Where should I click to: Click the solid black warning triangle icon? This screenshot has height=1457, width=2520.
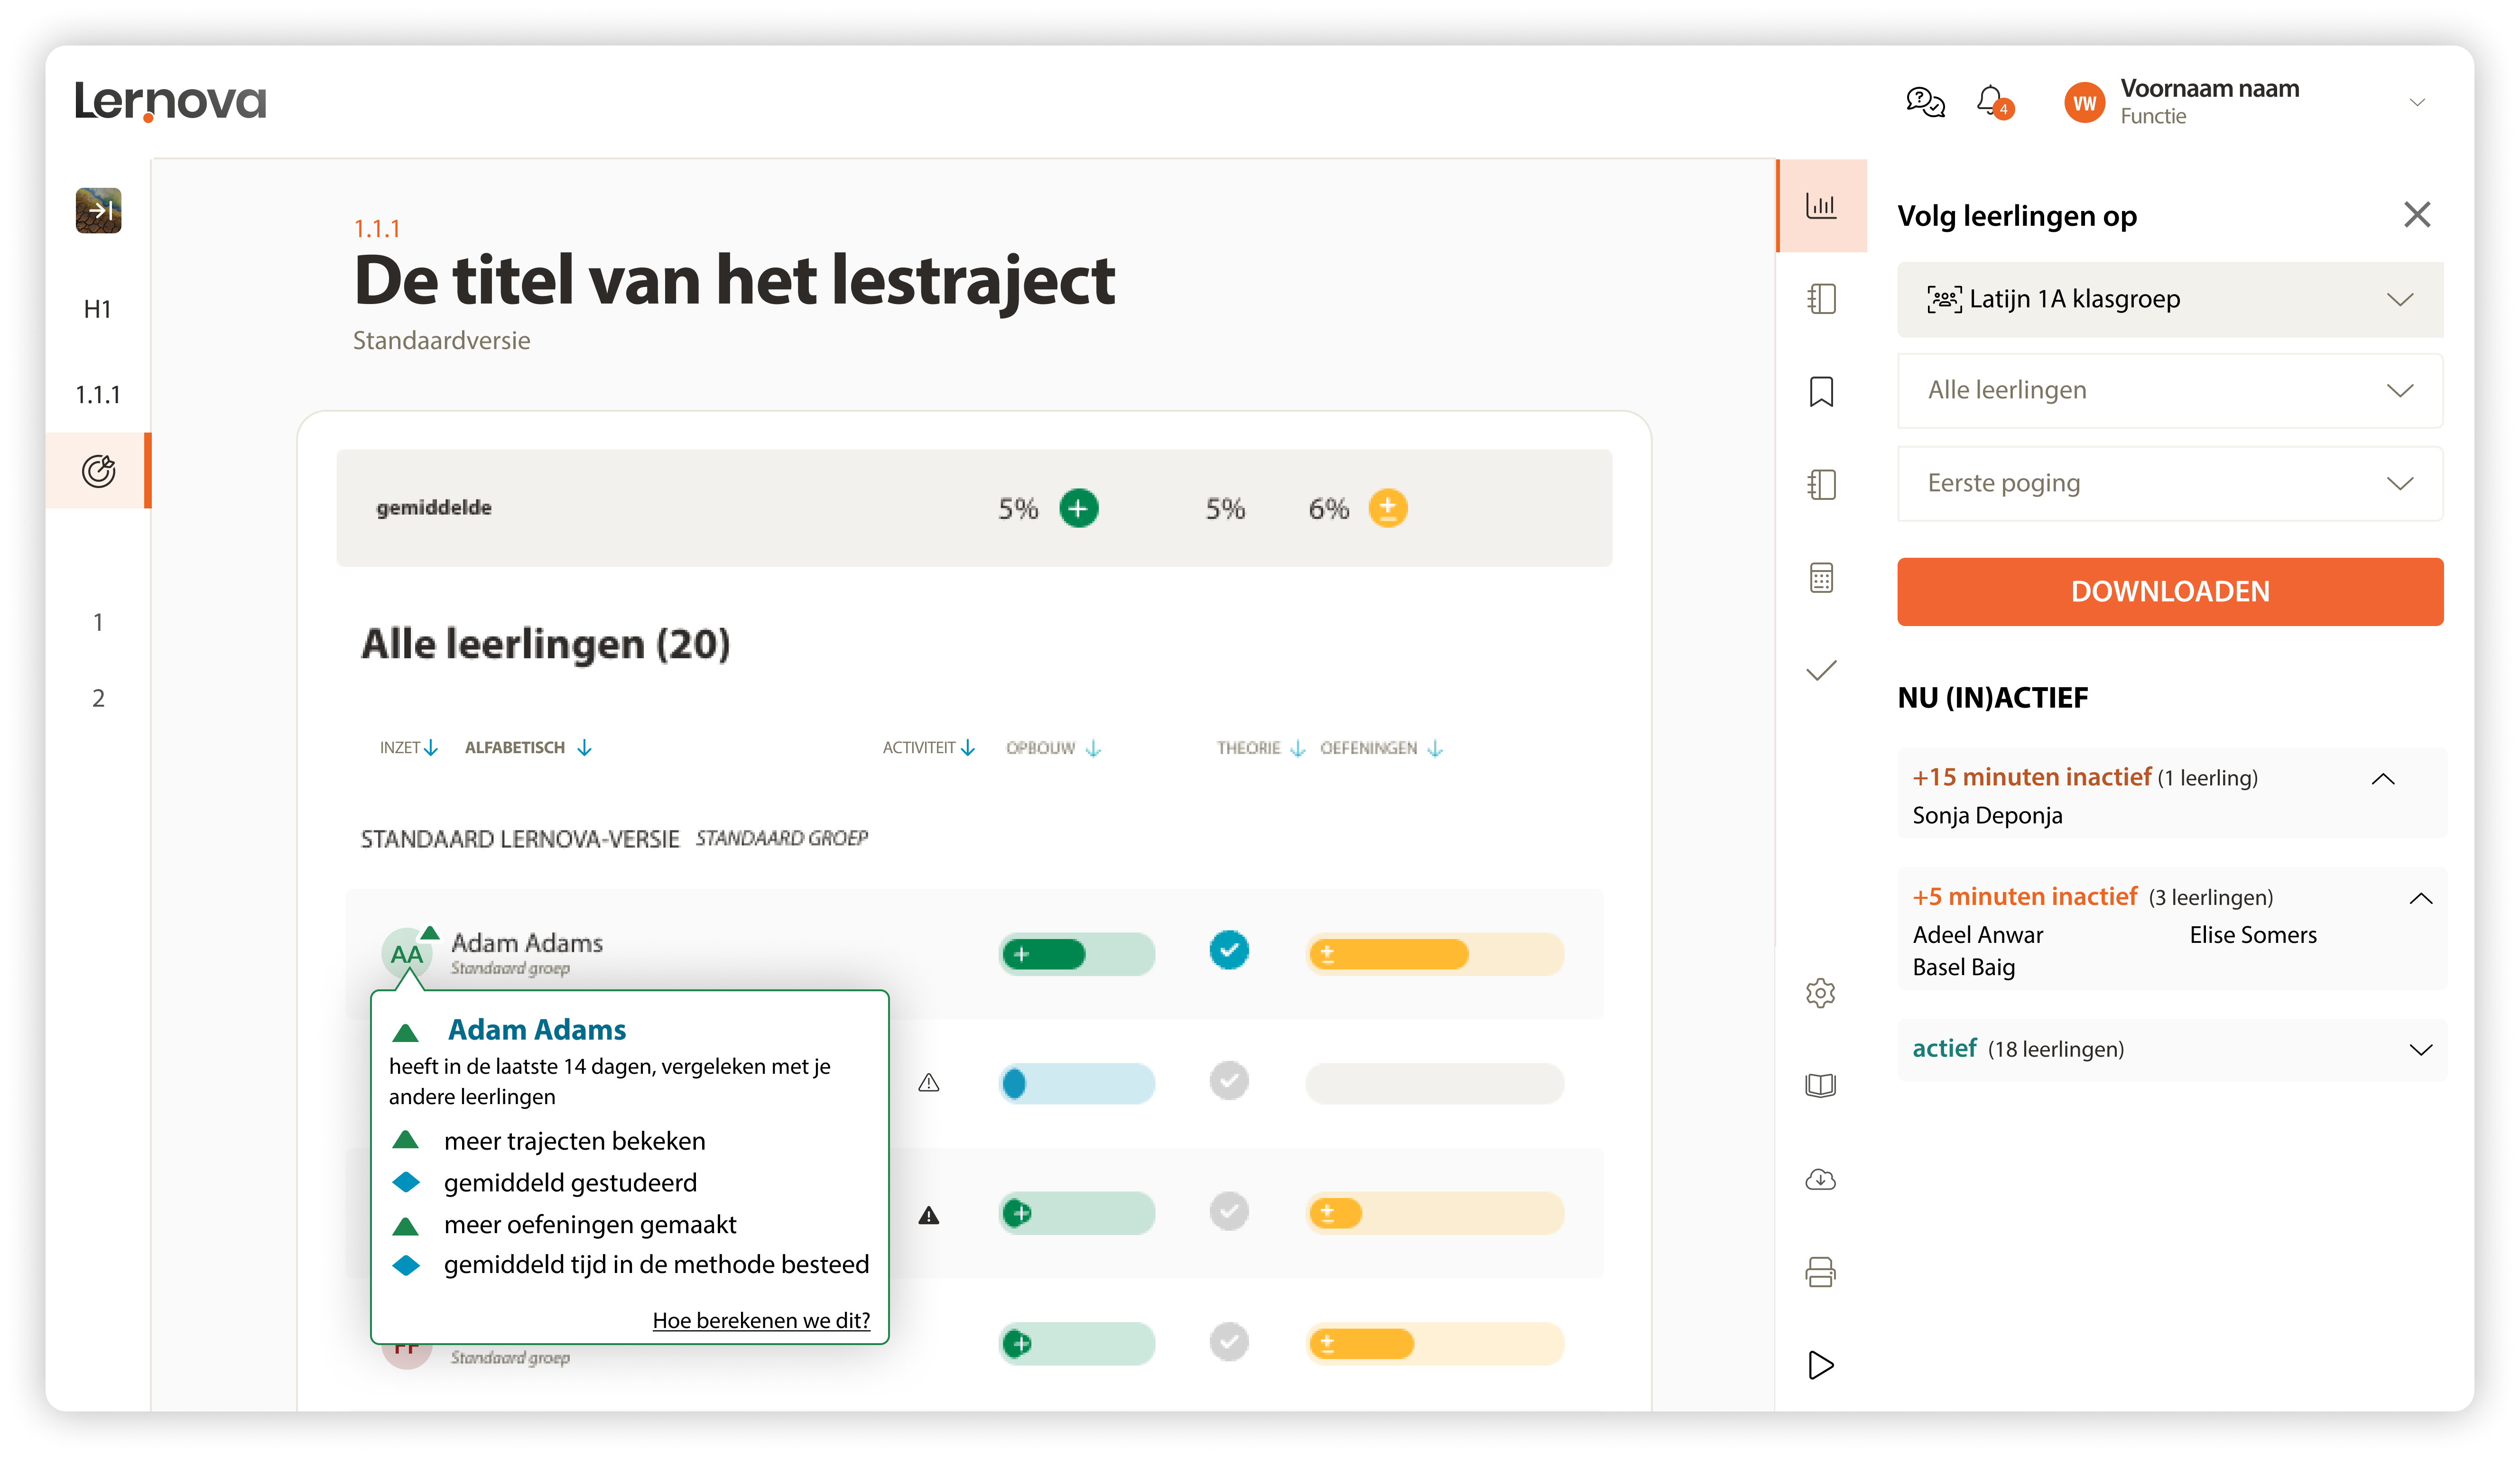coord(929,1215)
